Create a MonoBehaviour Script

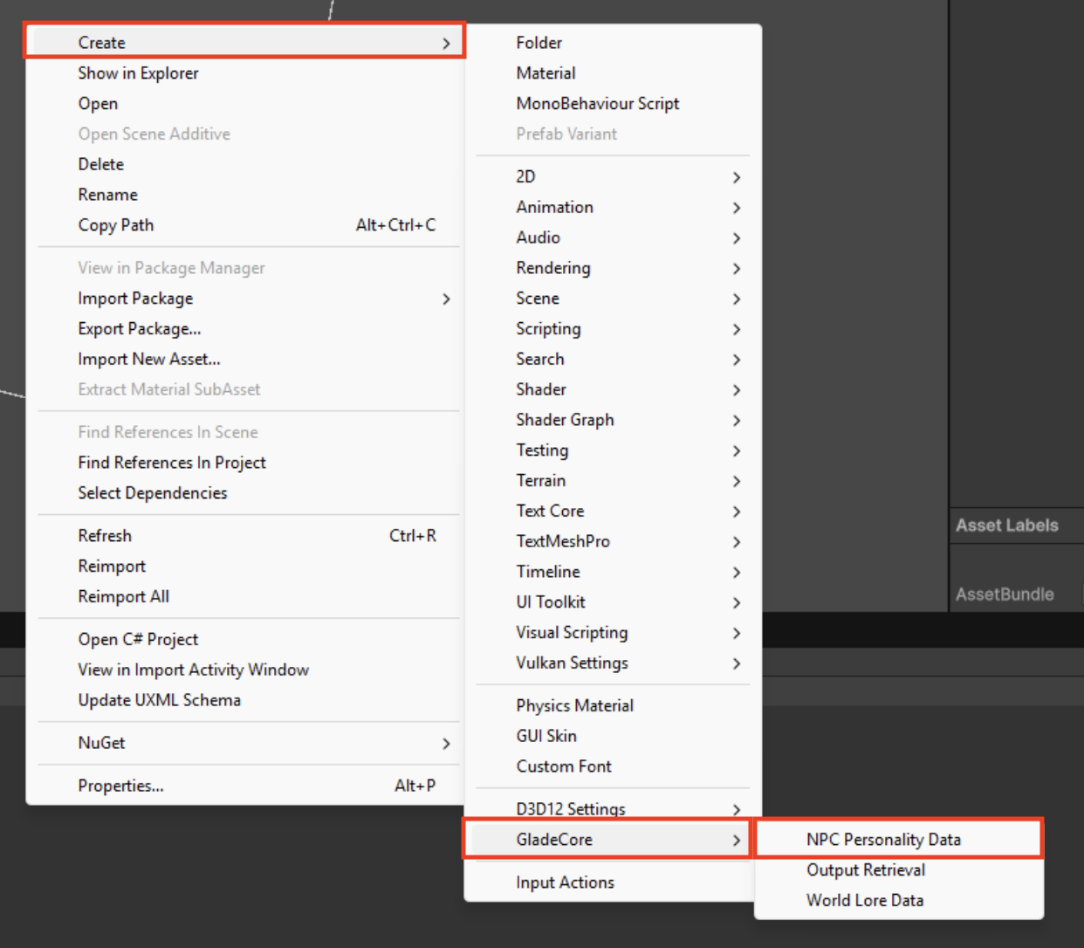[x=598, y=103]
